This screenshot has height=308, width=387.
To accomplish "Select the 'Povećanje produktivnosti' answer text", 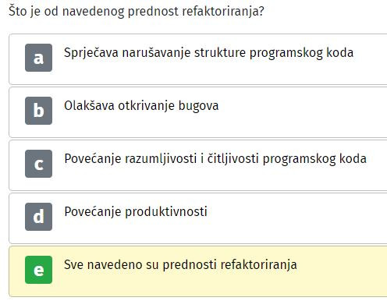I will pos(136,211).
